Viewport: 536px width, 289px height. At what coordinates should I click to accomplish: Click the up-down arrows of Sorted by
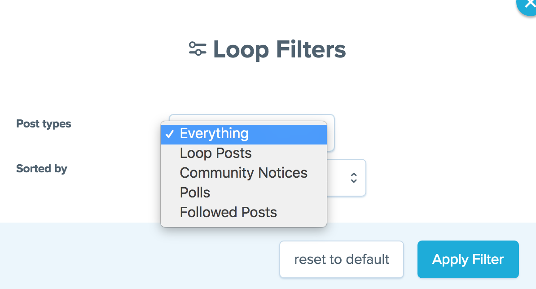pos(354,178)
